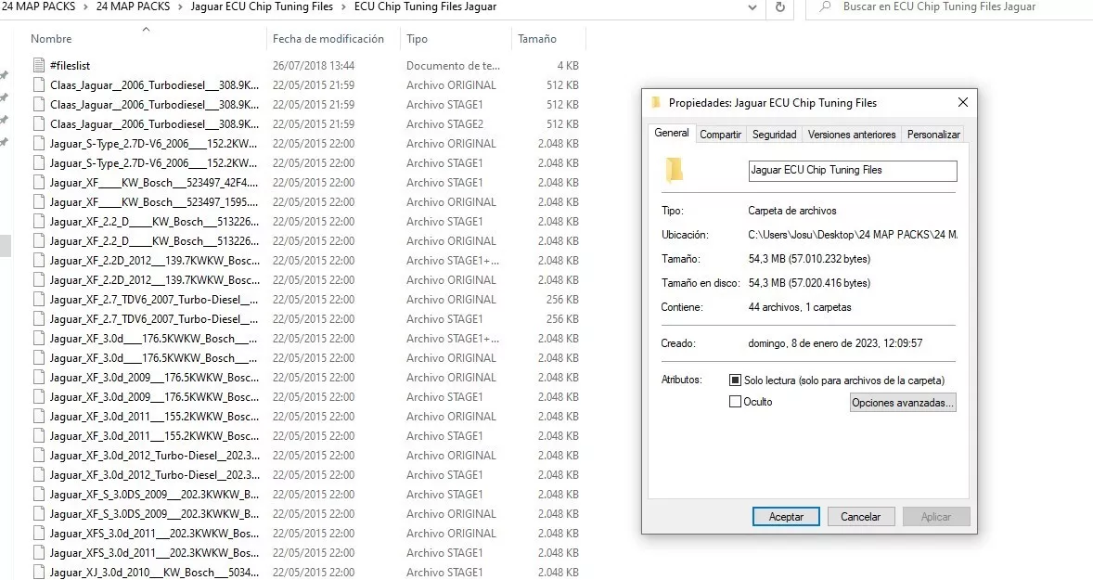Select Jaguar_S-Type_2.7D-V6_2006 STAGE1 file
This screenshot has height=580, width=1093.
153,163
